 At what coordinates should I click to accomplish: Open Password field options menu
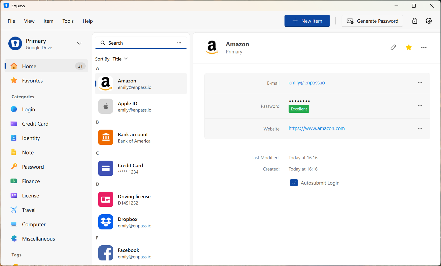point(420,106)
